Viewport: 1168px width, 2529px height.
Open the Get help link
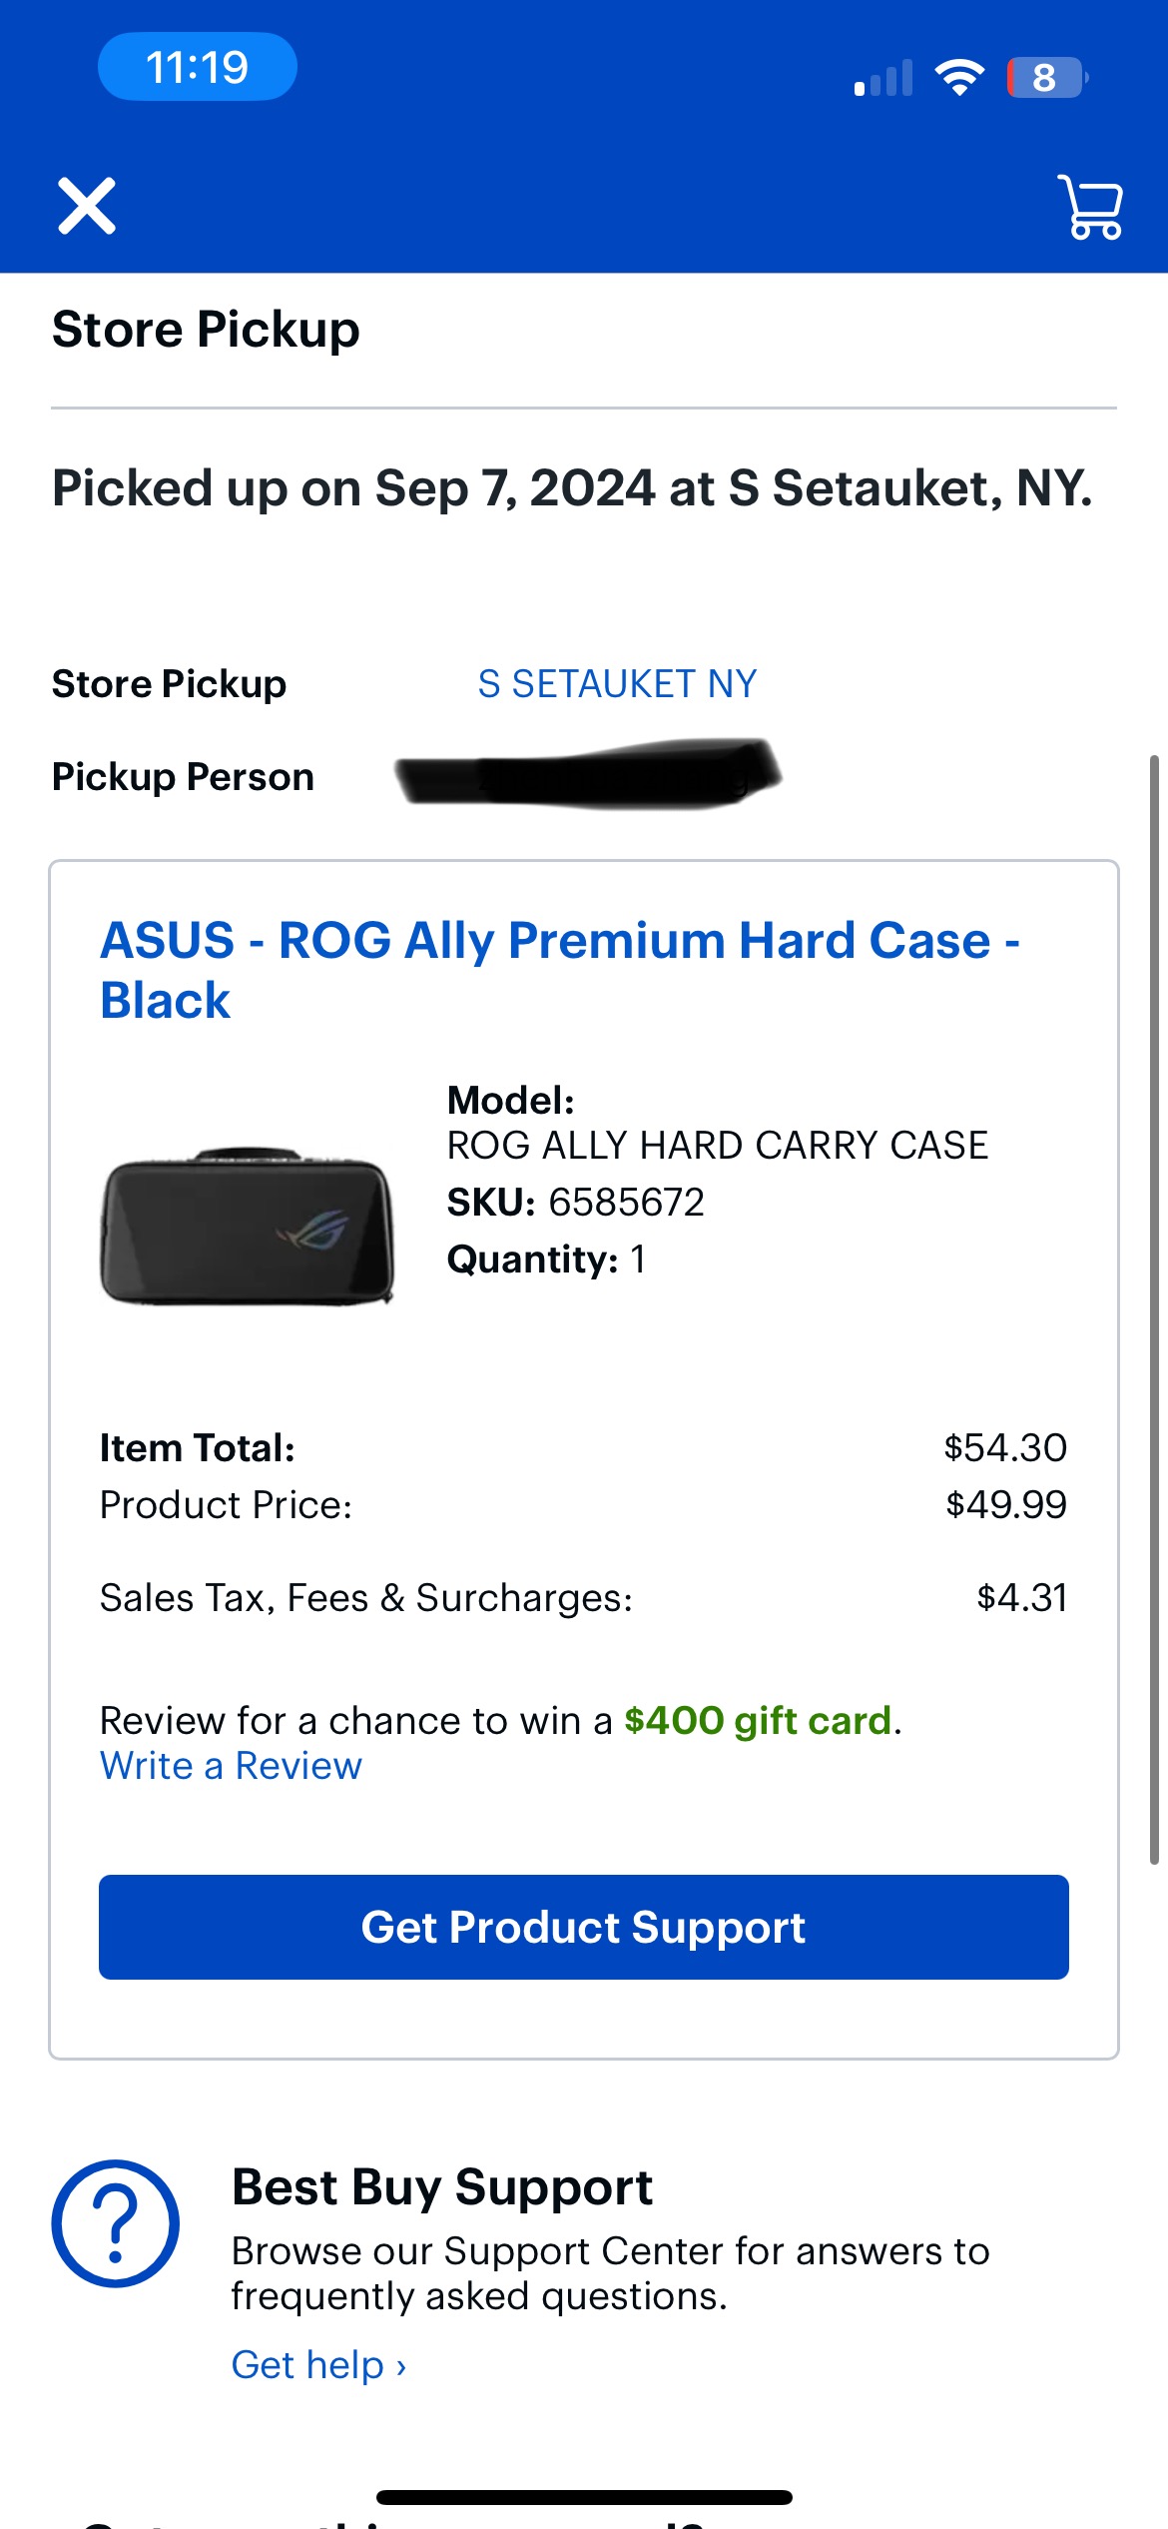[318, 2364]
